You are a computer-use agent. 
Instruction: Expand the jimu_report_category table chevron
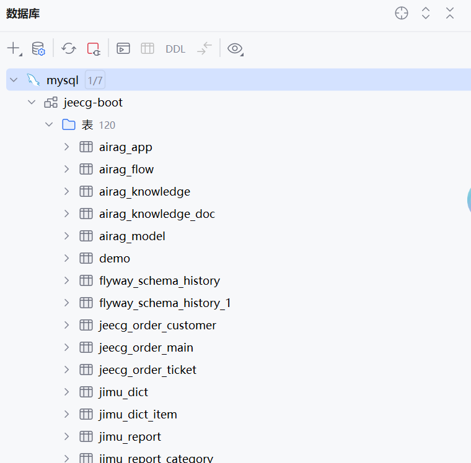click(x=67, y=459)
